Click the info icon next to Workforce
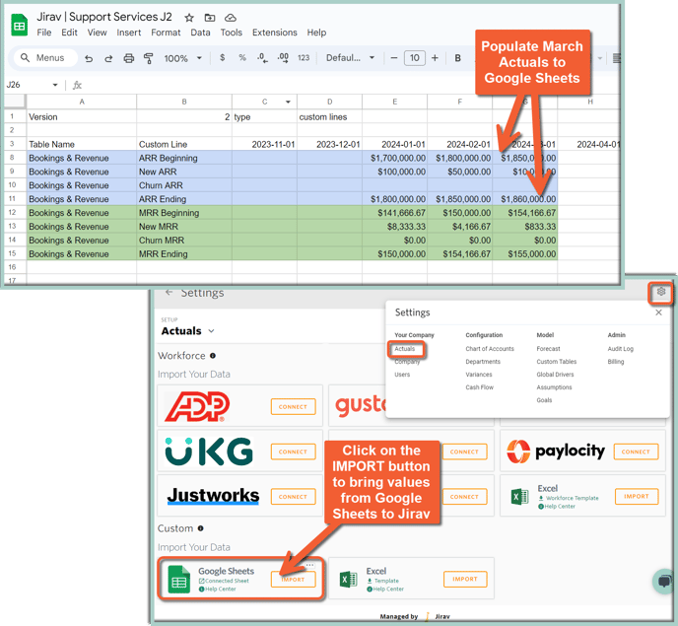 click(x=213, y=356)
